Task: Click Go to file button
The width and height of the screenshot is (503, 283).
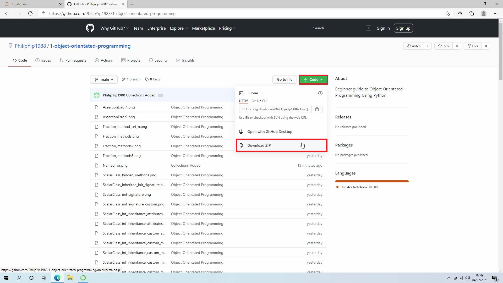Action: 285,79
